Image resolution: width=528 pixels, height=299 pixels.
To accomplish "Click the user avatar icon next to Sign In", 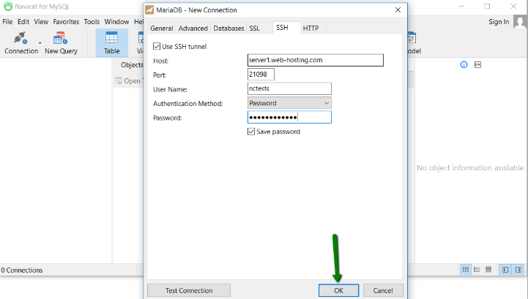I will [x=520, y=22].
